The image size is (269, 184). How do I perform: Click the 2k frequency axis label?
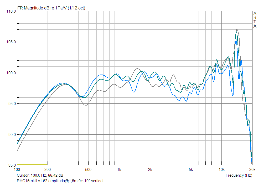150,170
